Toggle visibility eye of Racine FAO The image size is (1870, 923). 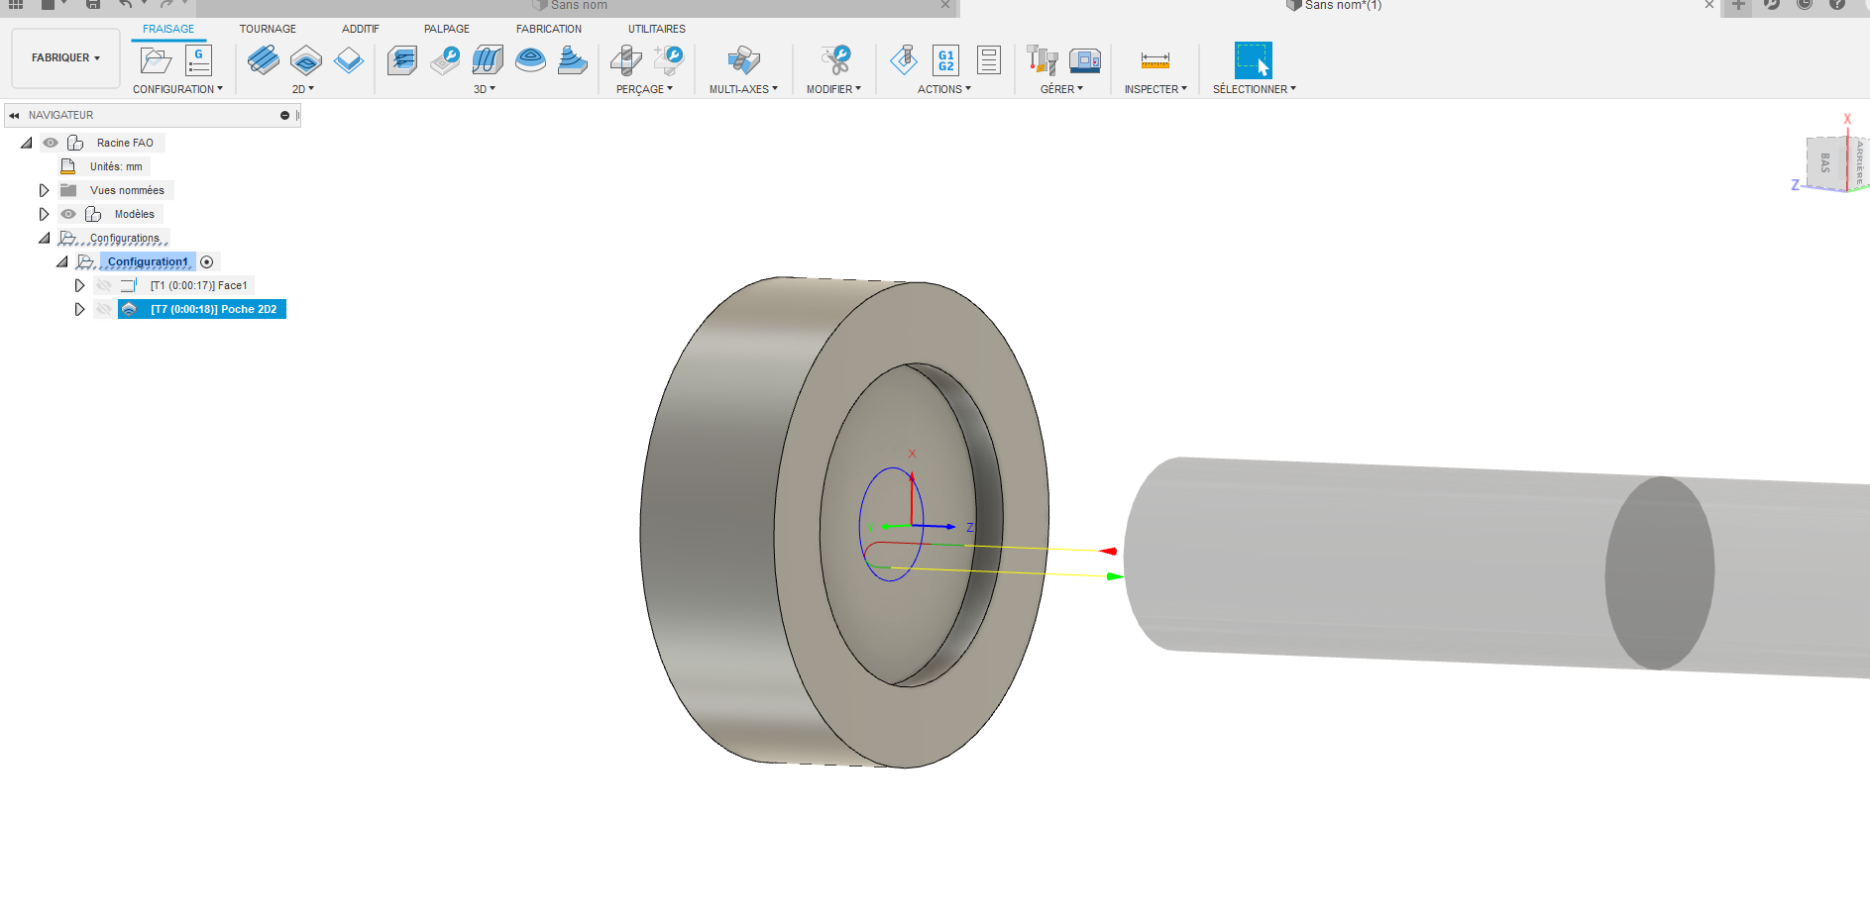[51, 143]
